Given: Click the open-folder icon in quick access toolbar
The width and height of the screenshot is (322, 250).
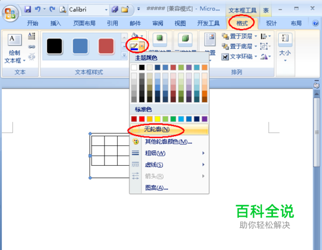Looking at the screenshot, I should 125,9.
